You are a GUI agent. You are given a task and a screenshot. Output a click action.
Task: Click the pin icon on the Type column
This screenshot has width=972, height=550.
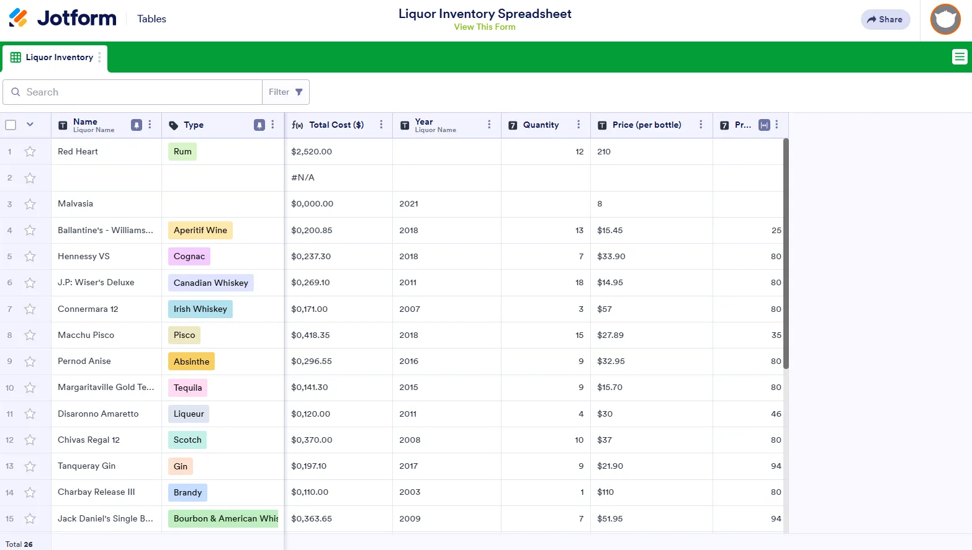[259, 125]
